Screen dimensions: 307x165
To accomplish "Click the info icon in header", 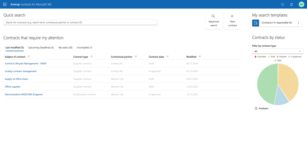I will (283, 4).
